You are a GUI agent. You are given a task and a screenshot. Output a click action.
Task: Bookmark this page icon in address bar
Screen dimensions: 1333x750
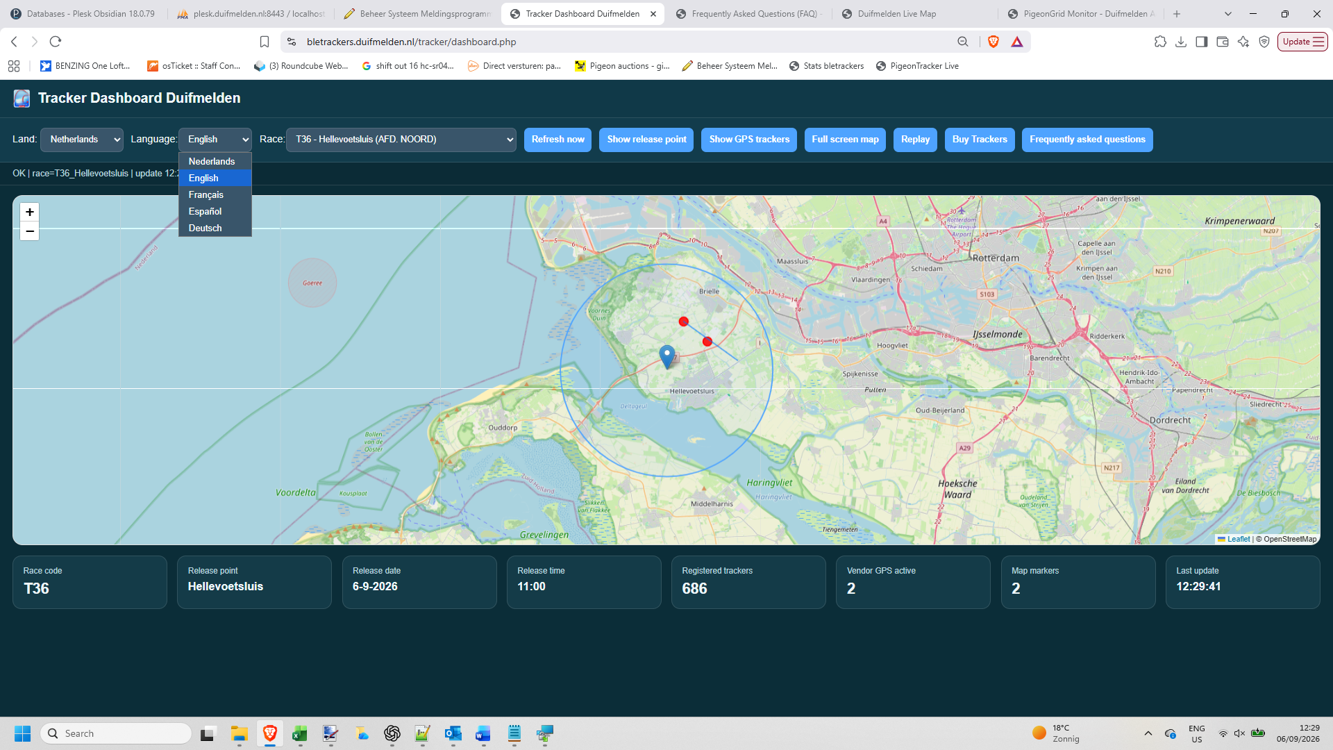click(x=265, y=42)
